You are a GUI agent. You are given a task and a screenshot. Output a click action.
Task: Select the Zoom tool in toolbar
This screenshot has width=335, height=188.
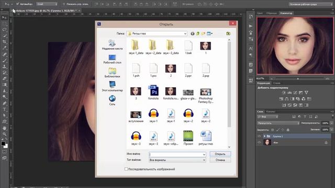tap(4, 134)
